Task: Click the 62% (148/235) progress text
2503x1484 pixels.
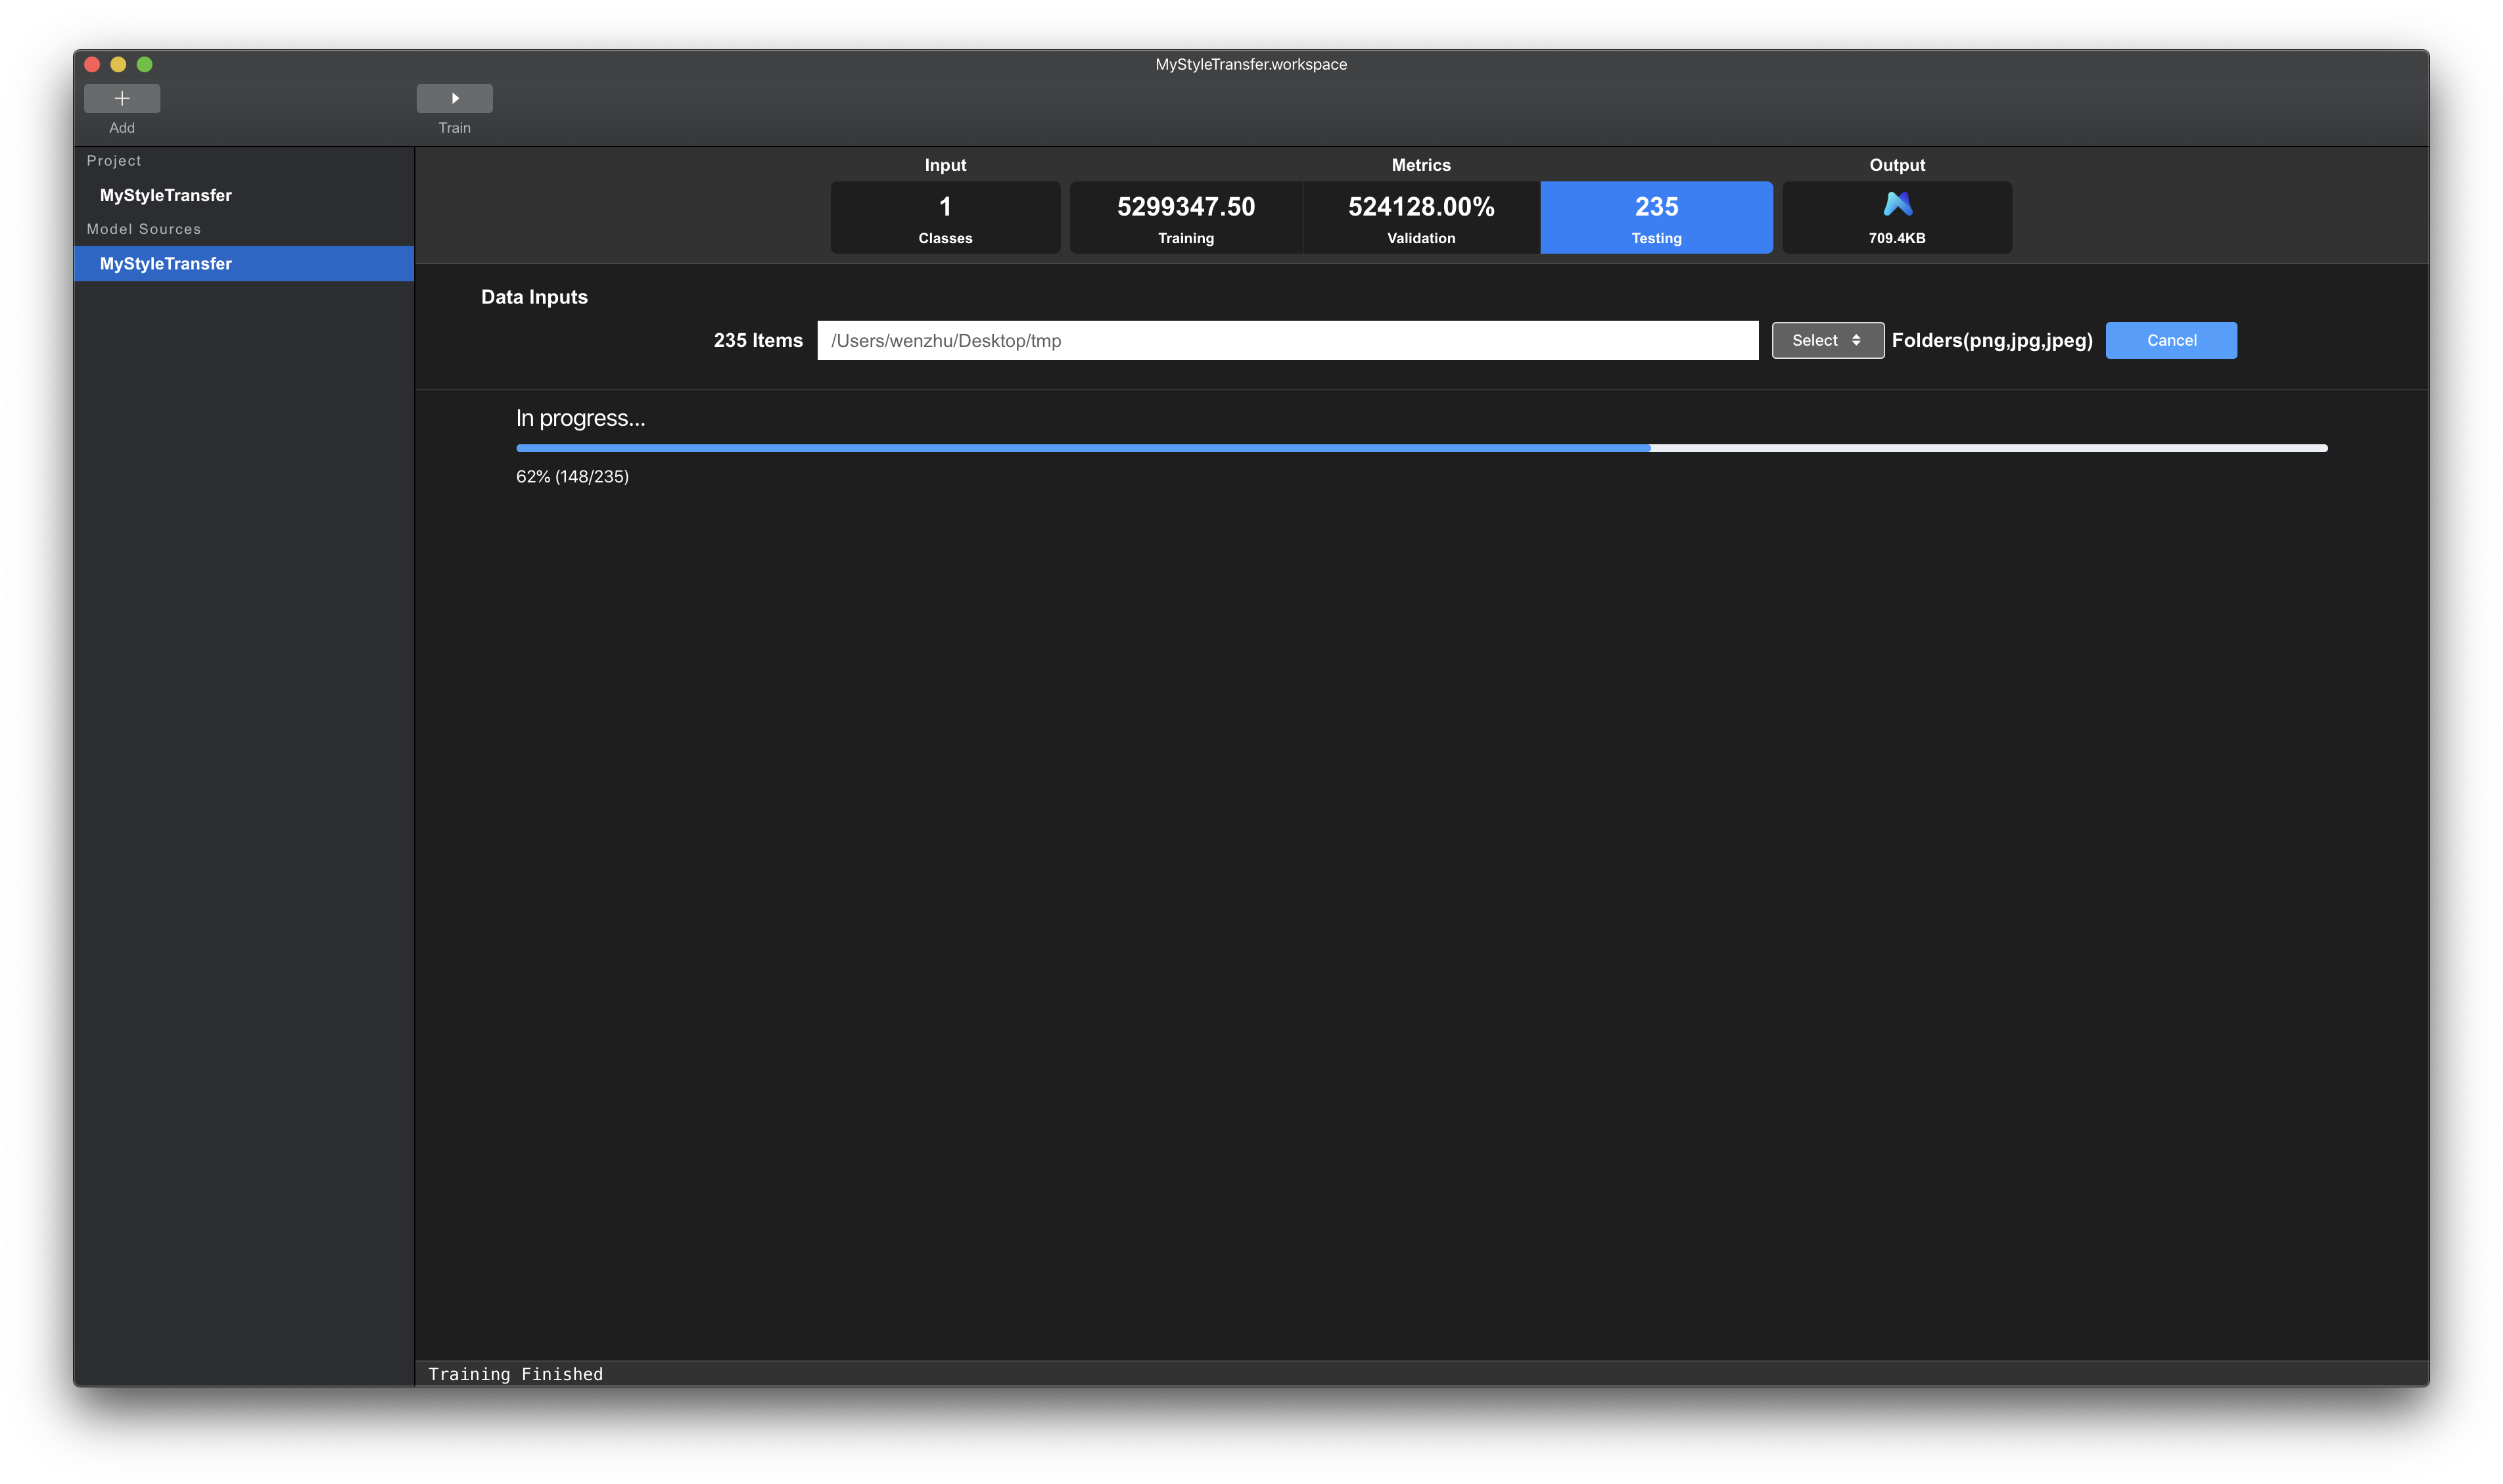Action: pos(572,477)
